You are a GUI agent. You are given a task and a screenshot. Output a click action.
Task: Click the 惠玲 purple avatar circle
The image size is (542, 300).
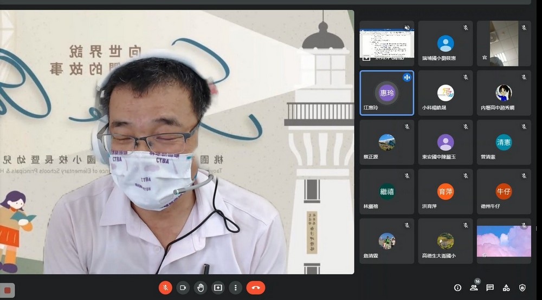[x=387, y=93]
